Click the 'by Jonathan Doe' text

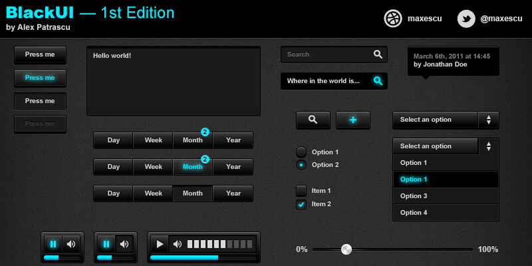440,64
